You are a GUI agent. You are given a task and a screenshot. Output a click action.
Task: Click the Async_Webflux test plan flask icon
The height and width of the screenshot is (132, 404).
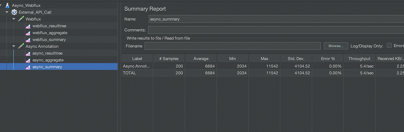(7, 5)
